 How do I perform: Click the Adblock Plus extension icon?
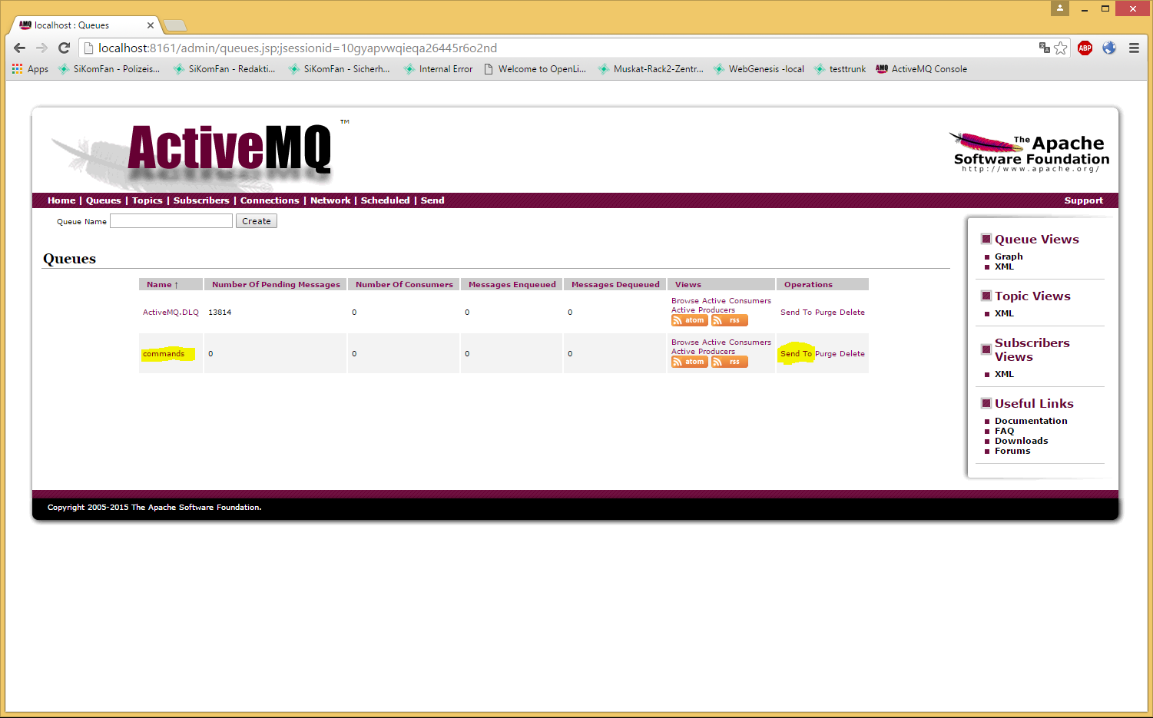pyautogui.click(x=1085, y=48)
